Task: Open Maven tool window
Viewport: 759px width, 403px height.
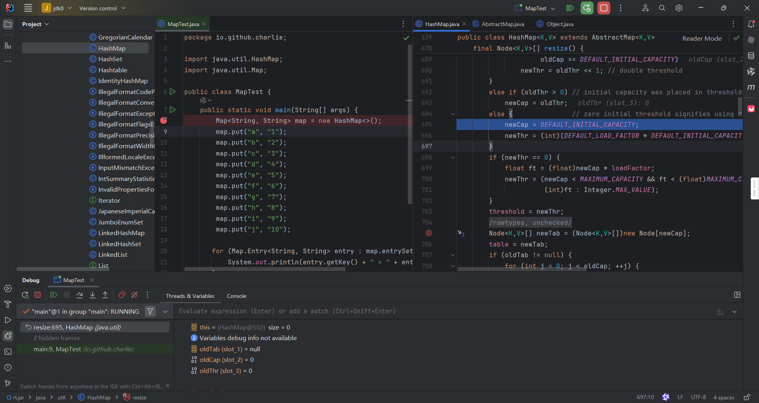Action: [751, 87]
